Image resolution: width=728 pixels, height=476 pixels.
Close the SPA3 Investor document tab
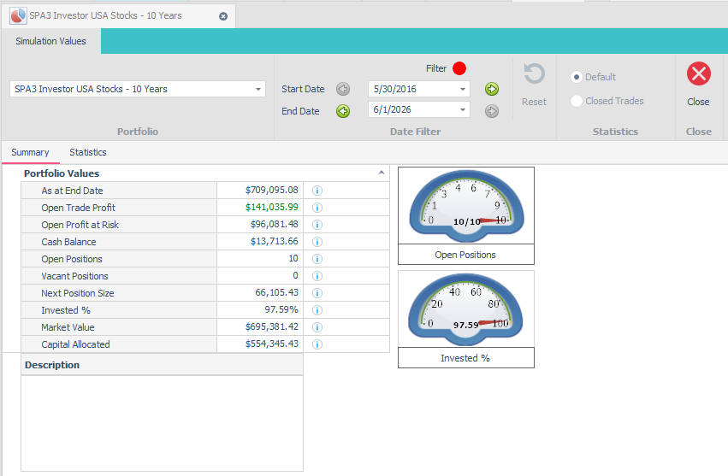coord(223,16)
